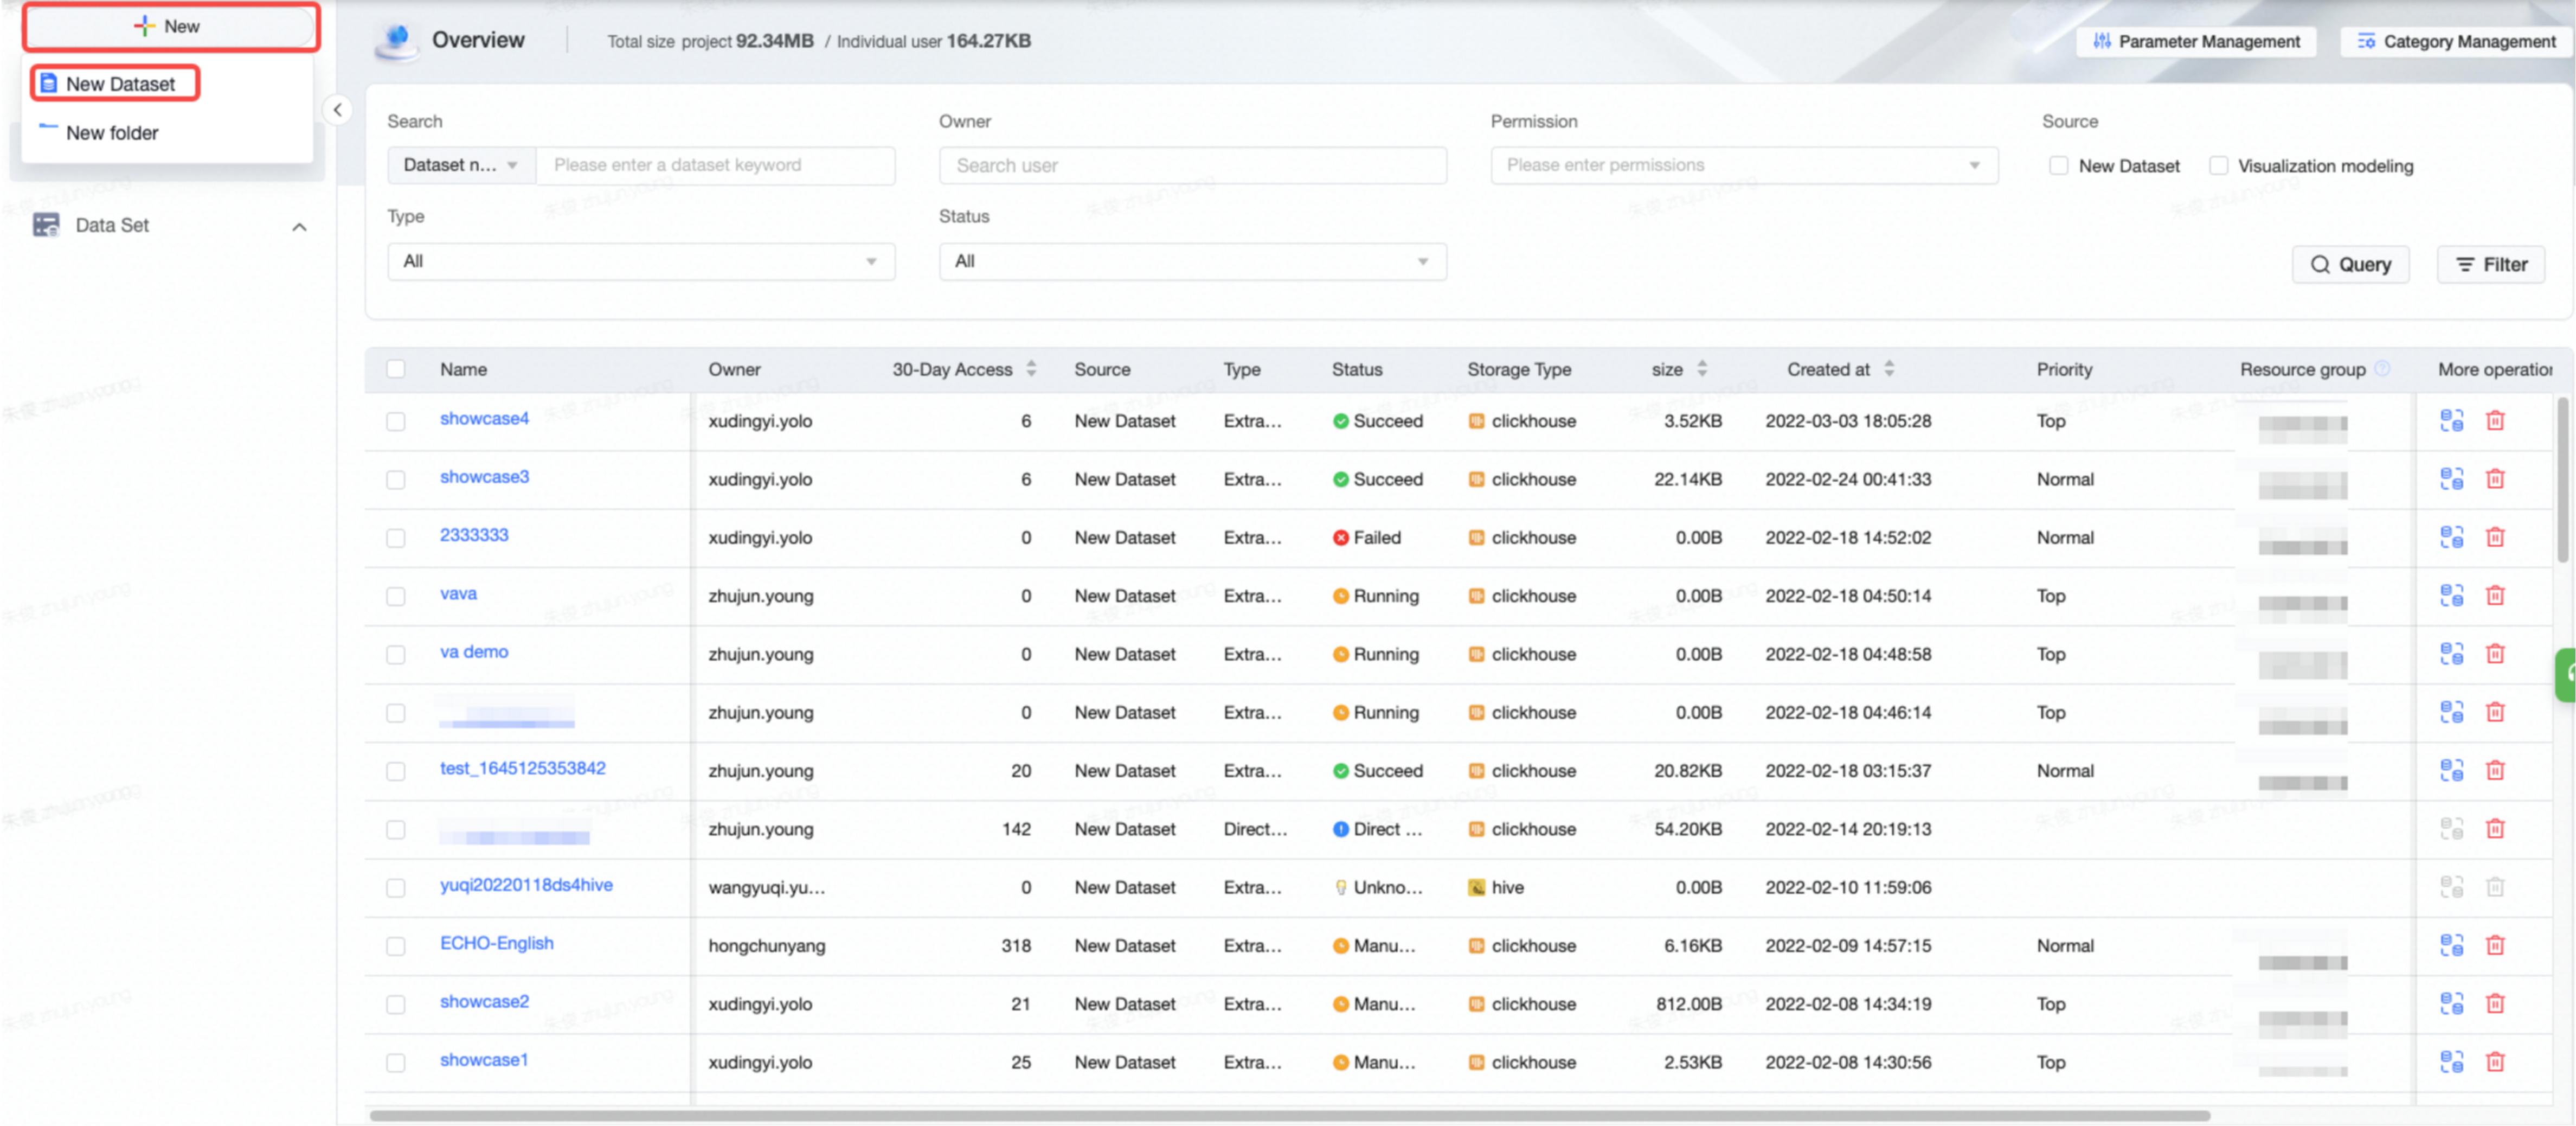Enable New Dataset source filter checkbox
This screenshot has width=2576, height=1126.
(x=2058, y=166)
